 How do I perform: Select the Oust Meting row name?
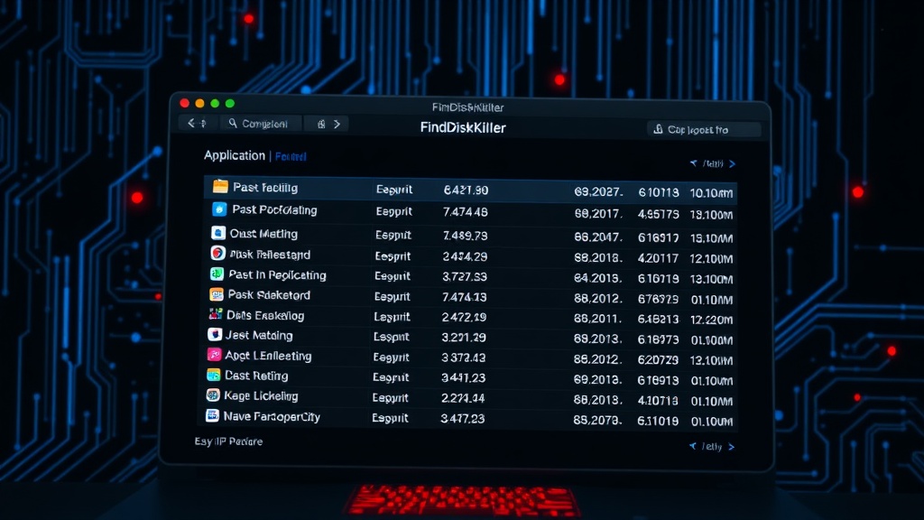[263, 234]
